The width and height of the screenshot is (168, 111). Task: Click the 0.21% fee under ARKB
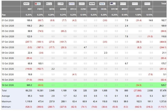[x=63, y=15]
